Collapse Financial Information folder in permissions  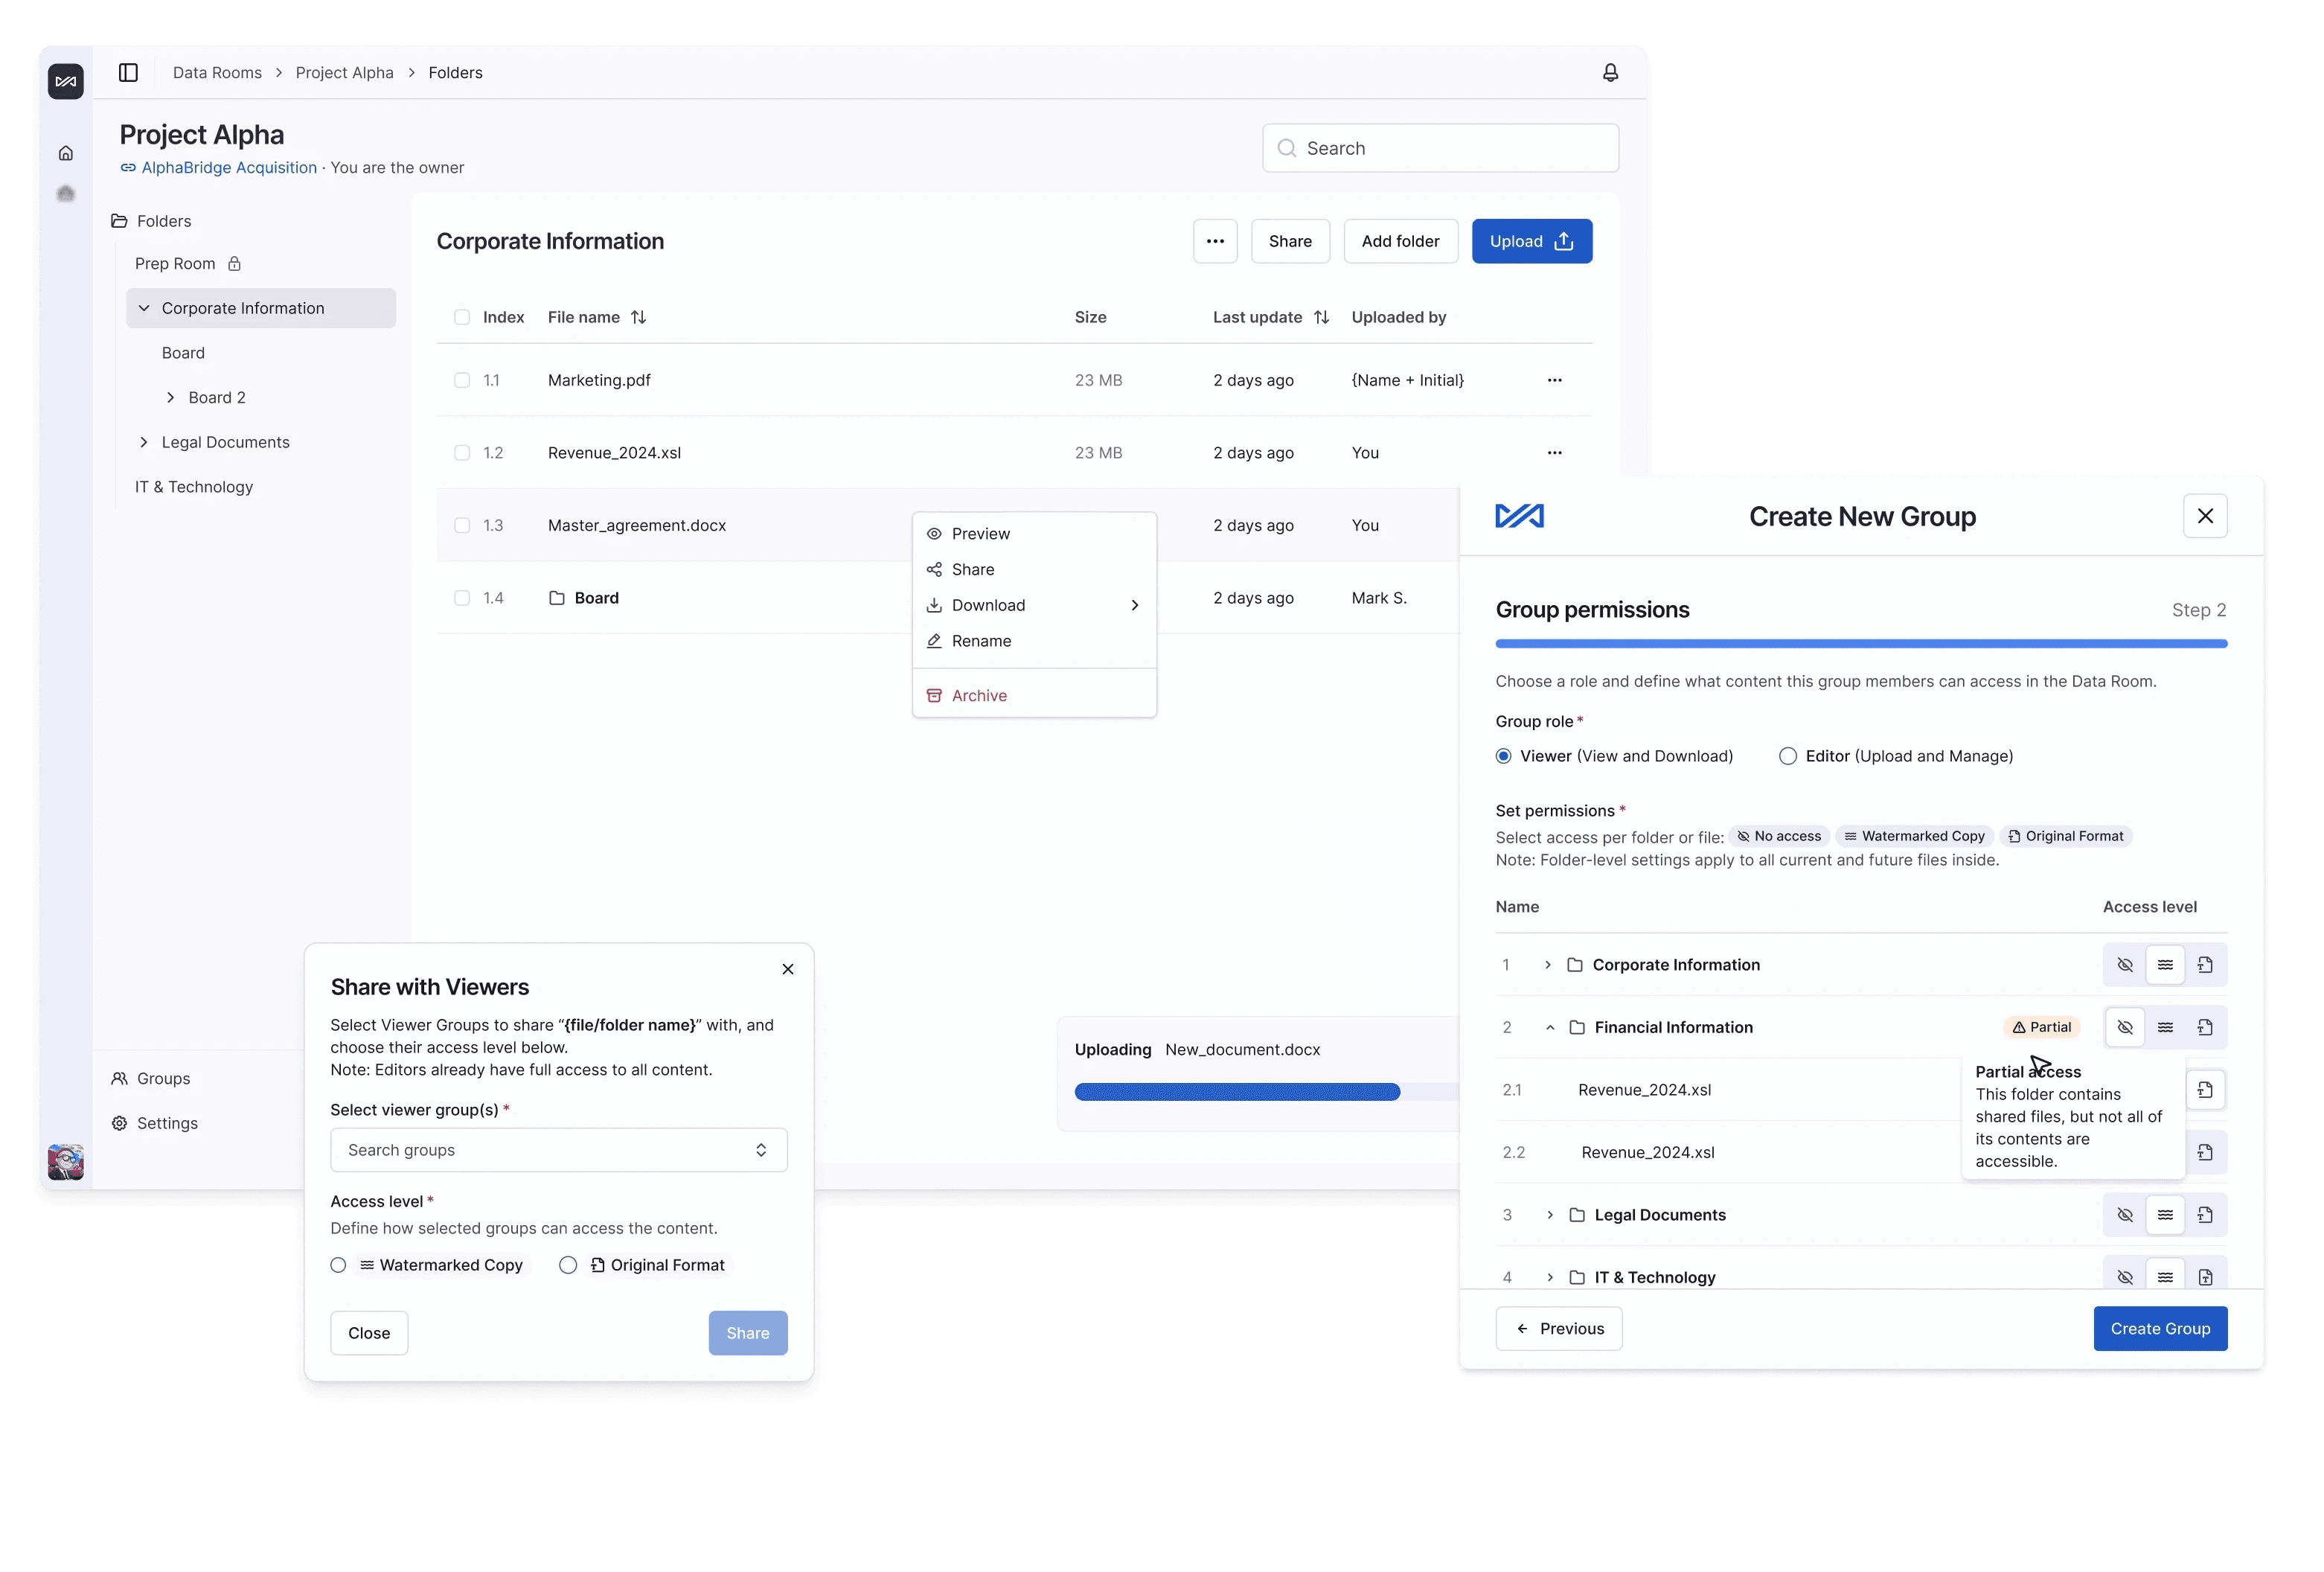tap(1550, 1028)
